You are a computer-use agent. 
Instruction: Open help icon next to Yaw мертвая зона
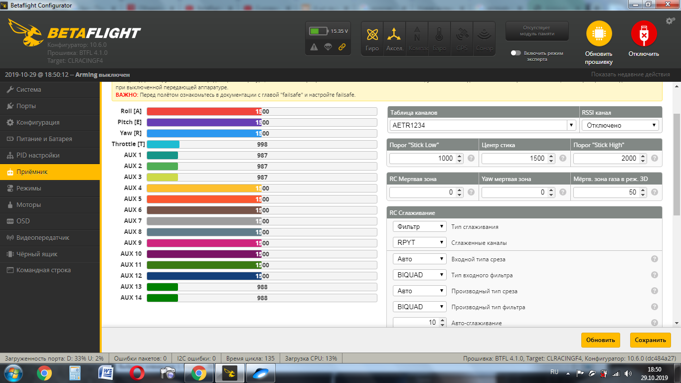(x=563, y=192)
